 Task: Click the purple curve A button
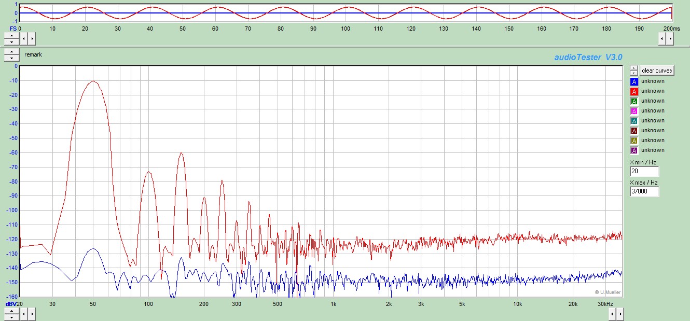(634, 150)
